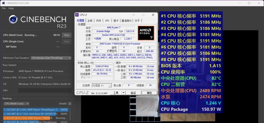This screenshot has height=123, width=264.
Task: Click the 代号 Granite Ridge value
Action: coord(103,31)
